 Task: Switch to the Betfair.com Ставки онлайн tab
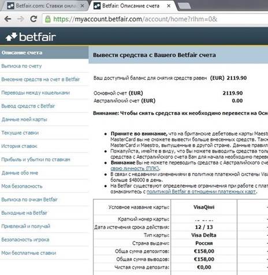pos(44,6)
